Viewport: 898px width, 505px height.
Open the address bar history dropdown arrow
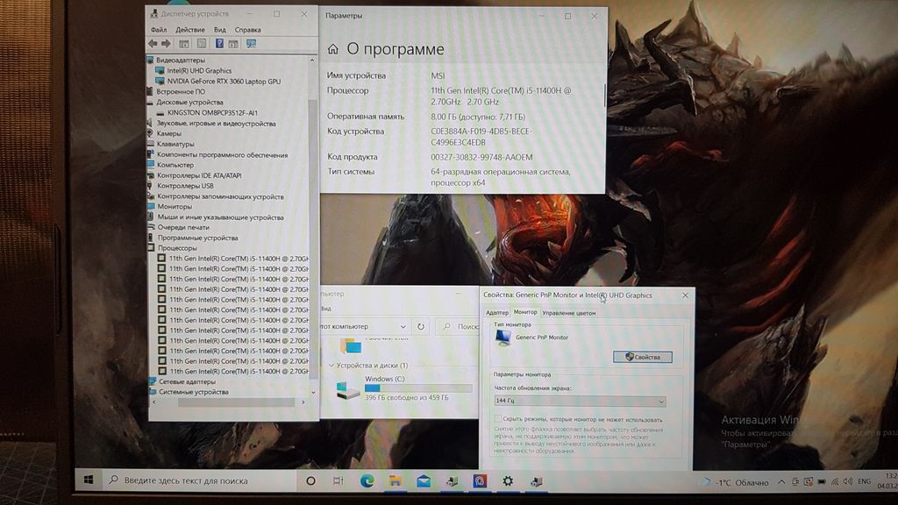click(403, 326)
